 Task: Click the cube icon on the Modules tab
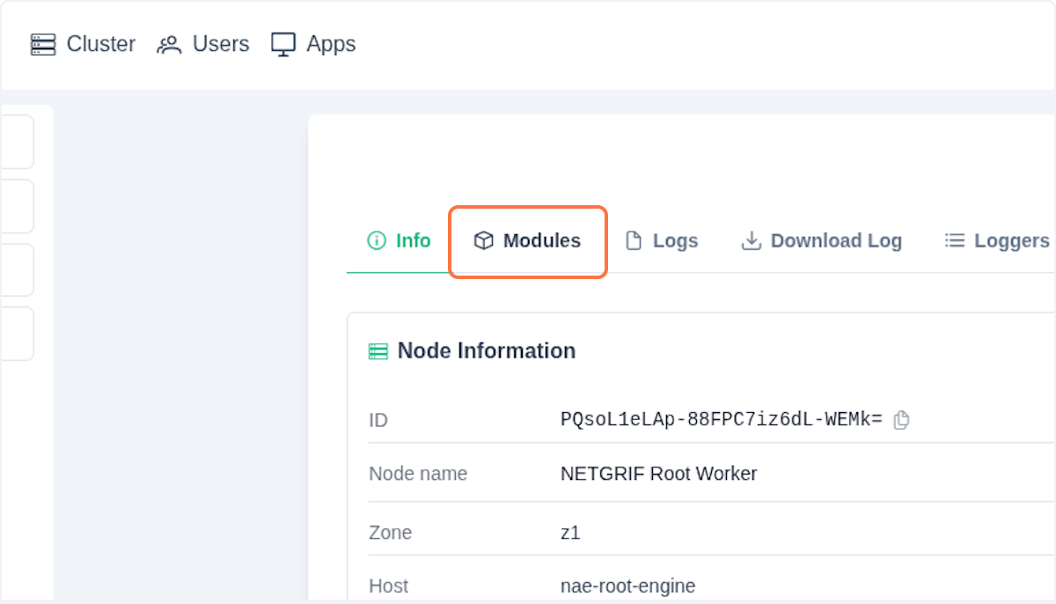[x=483, y=240]
